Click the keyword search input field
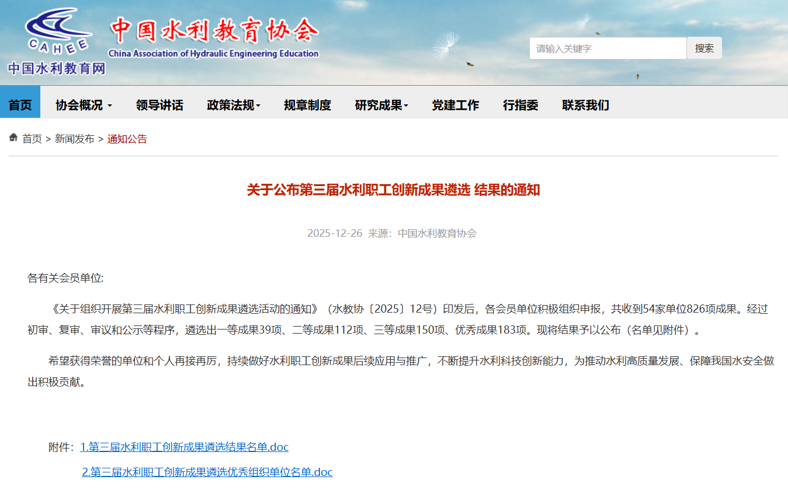 tap(608, 48)
